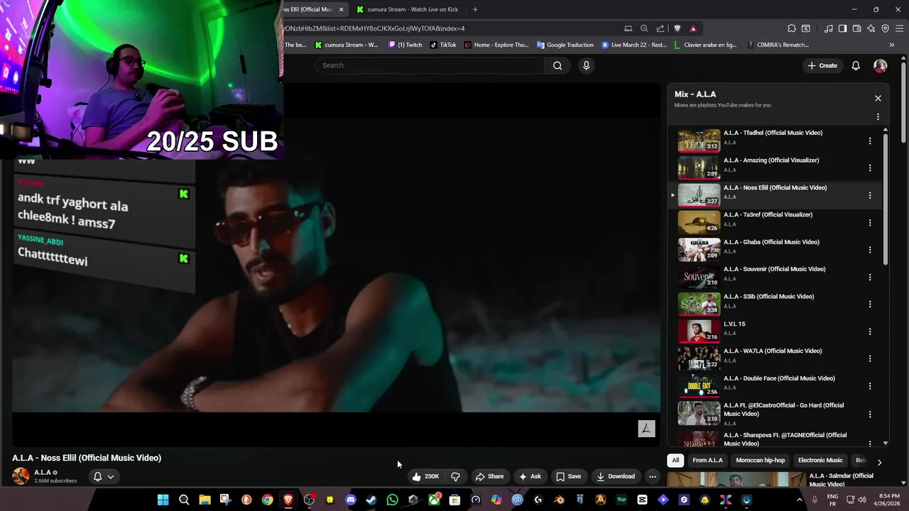The image size is (909, 511).
Task: Open the browser extensions puzzle icon
Action: [792, 28]
